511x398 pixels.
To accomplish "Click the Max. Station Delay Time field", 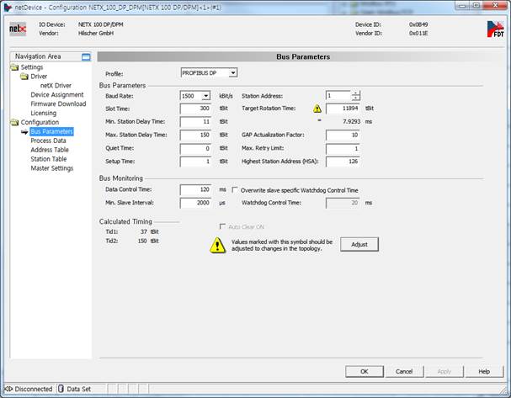I will click(x=195, y=135).
